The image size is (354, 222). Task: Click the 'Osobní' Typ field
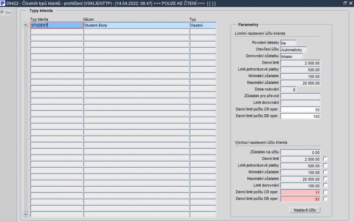203,25
